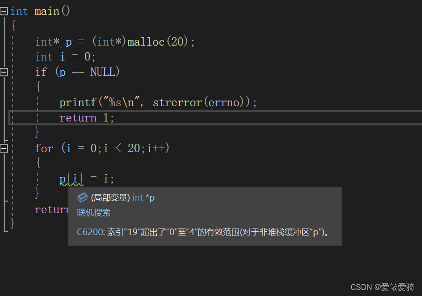Image resolution: width=422 pixels, height=296 pixels.
Task: Click the local variable cube icon in tooltip
Action: [x=83, y=197]
